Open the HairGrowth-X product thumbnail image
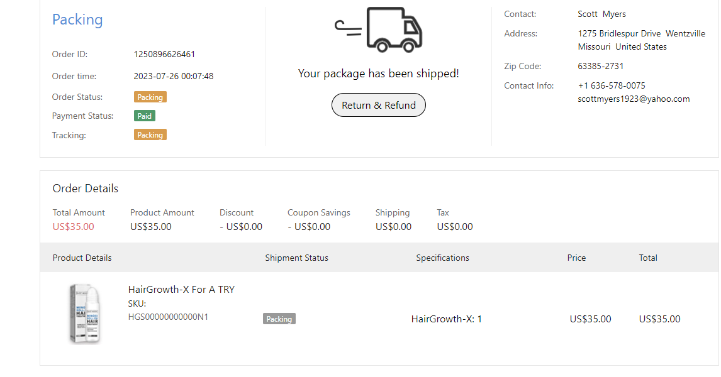Screen dimensions: 721x377 [85, 313]
